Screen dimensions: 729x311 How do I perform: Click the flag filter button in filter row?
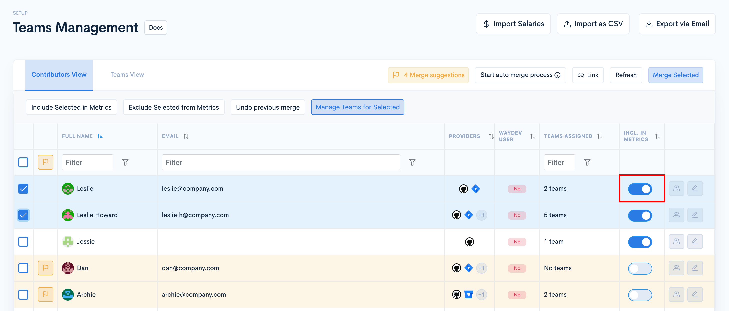(45, 162)
